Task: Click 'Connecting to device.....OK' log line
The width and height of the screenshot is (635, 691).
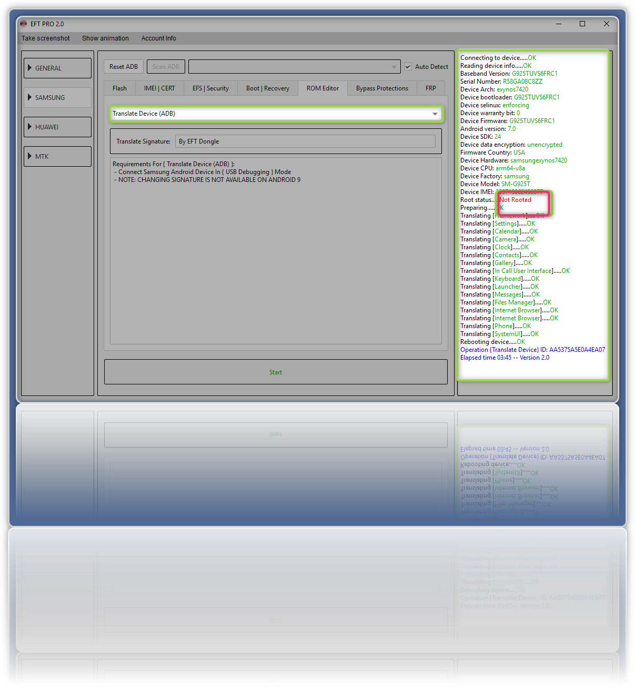Action: [x=498, y=58]
